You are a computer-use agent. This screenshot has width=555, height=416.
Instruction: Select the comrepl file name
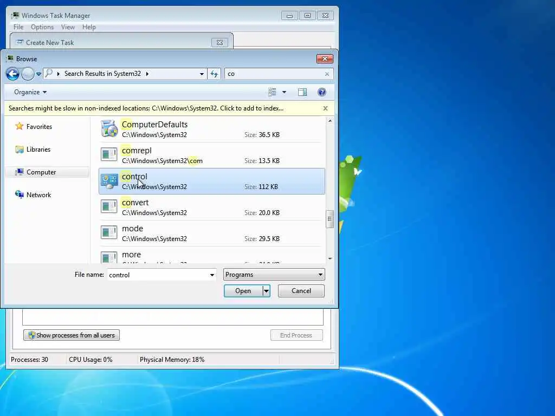pyautogui.click(x=137, y=151)
